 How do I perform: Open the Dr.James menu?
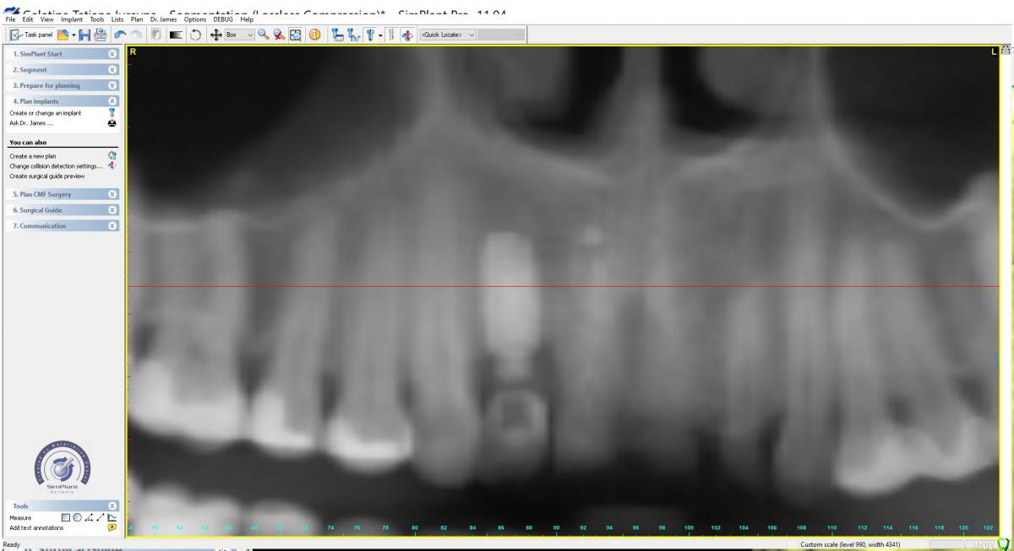(161, 19)
